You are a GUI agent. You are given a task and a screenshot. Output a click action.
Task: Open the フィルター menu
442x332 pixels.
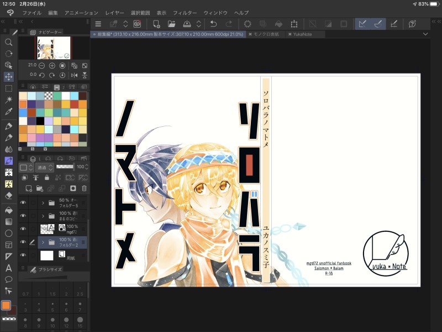[x=185, y=13]
